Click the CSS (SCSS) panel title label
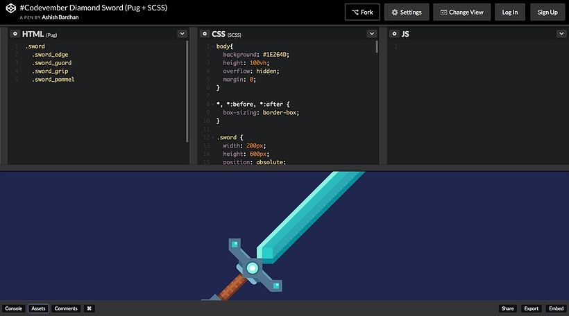This screenshot has height=316, width=569. pos(226,34)
